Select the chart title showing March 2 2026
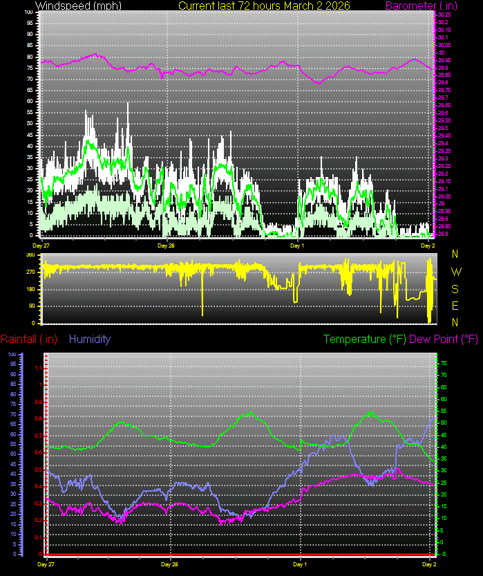This screenshot has height=576, width=483. 264,6
